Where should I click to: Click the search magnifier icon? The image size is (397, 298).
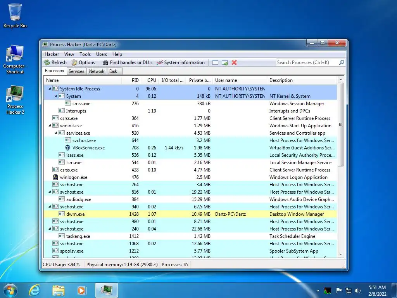342,62
